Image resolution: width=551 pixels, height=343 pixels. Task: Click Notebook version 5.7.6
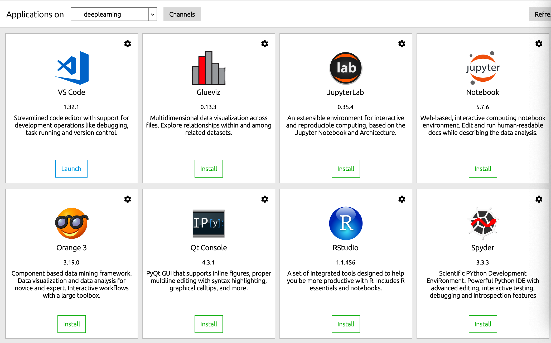click(482, 107)
